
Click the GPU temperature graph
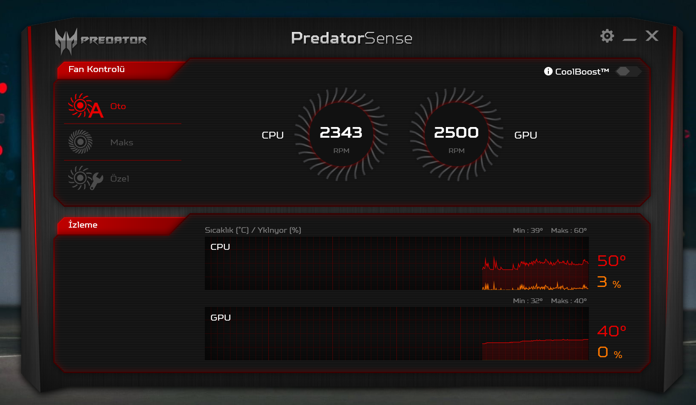click(397, 333)
